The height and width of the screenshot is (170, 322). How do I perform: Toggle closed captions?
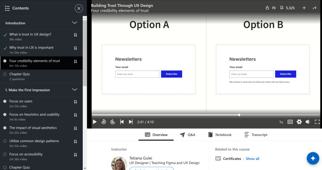tap(290, 122)
